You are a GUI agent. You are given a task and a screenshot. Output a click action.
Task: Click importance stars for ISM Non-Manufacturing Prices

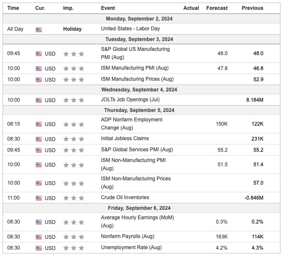coord(74,183)
